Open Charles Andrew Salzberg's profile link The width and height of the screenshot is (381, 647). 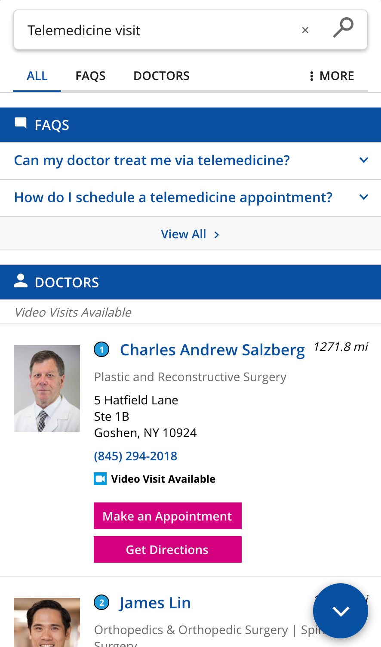pos(212,350)
